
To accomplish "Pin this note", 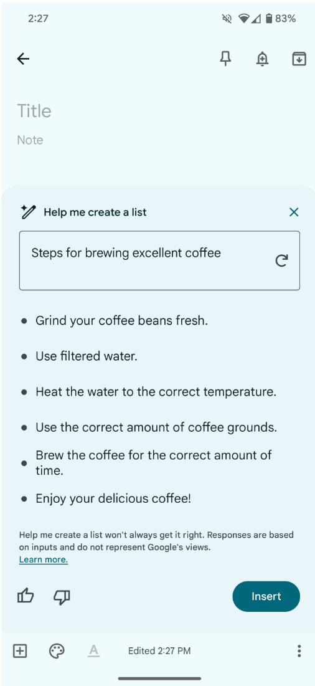I will point(225,59).
